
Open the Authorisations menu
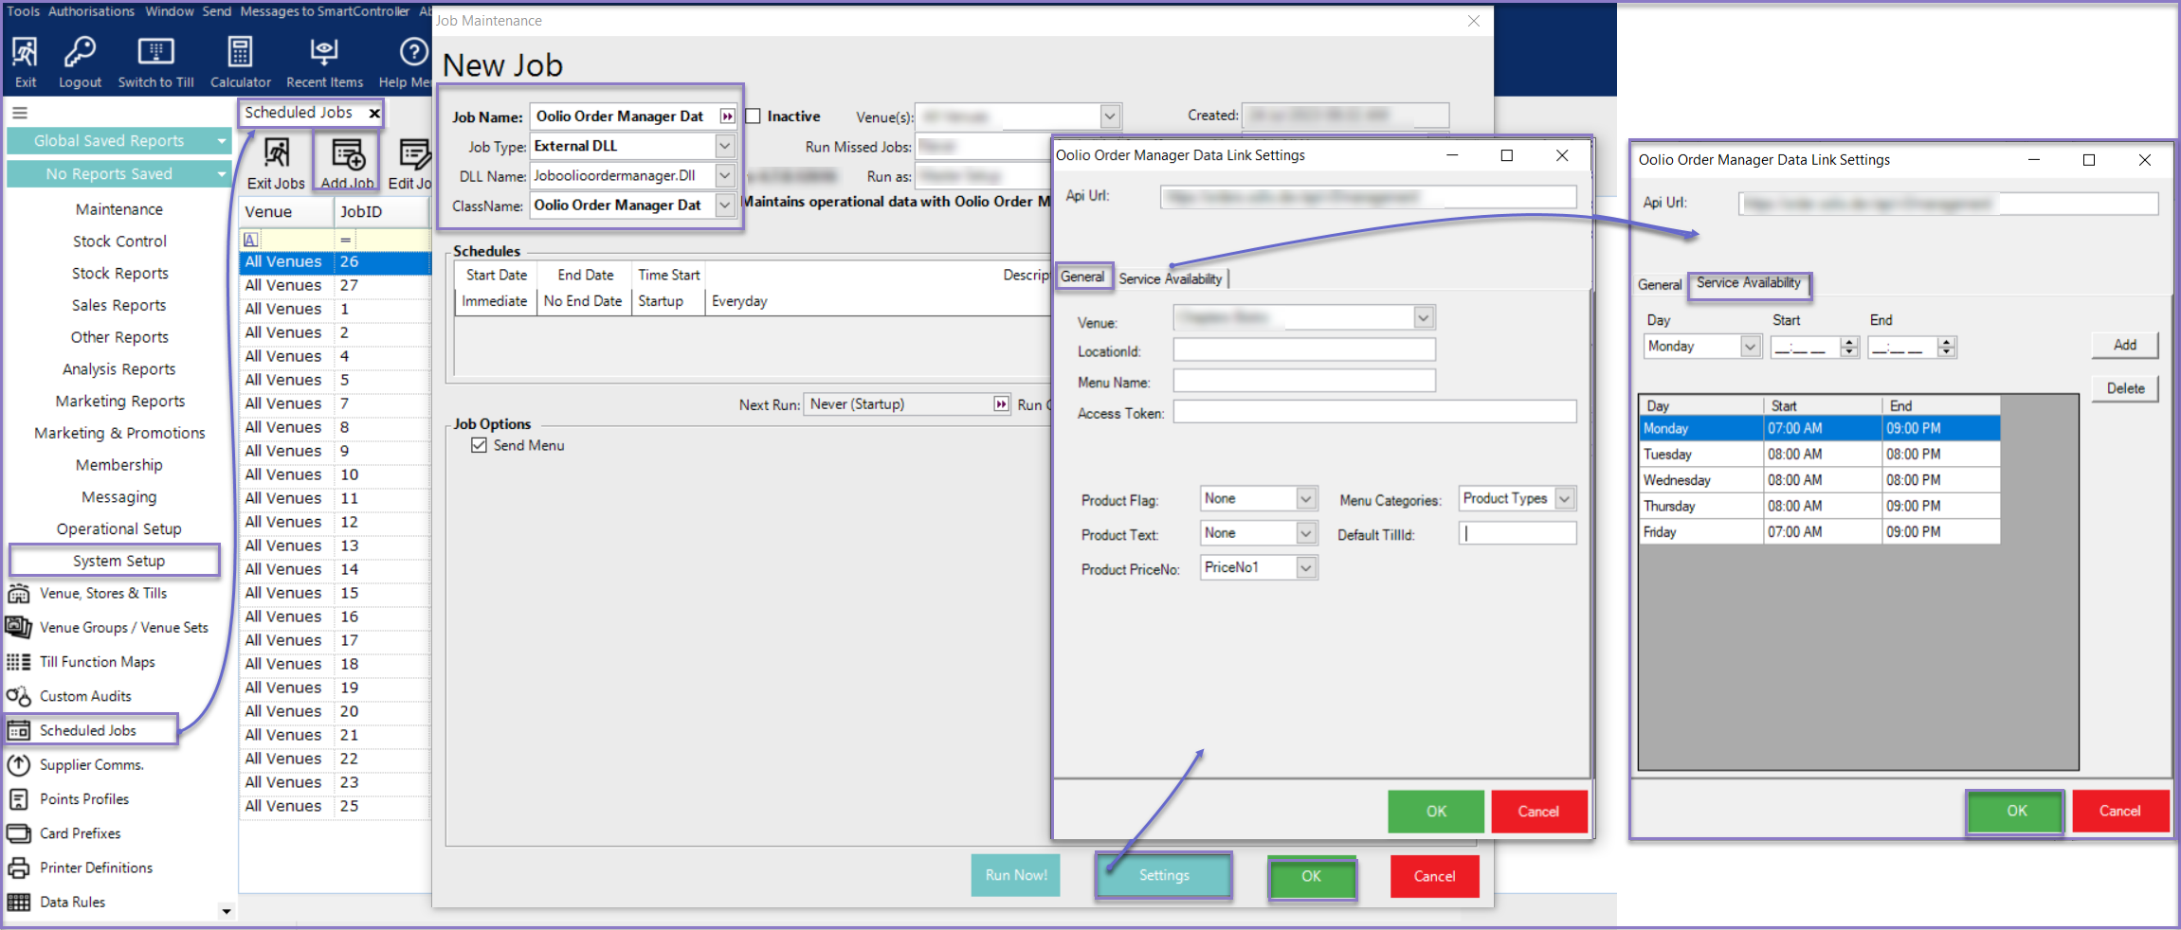(91, 11)
